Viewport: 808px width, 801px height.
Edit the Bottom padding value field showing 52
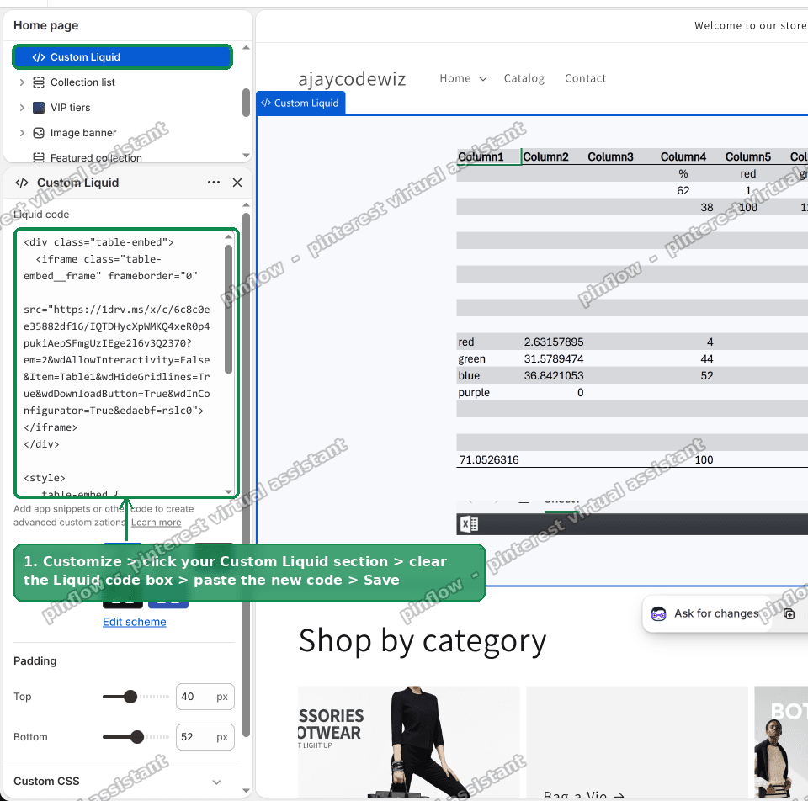coord(205,737)
